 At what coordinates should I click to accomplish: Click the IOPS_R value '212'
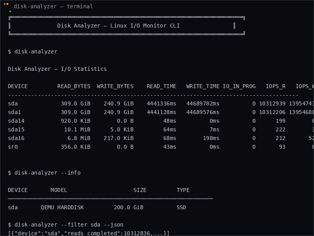tap(280, 138)
